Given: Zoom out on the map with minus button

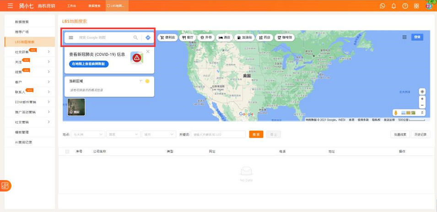Looking at the screenshot, I should click(x=422, y=105).
